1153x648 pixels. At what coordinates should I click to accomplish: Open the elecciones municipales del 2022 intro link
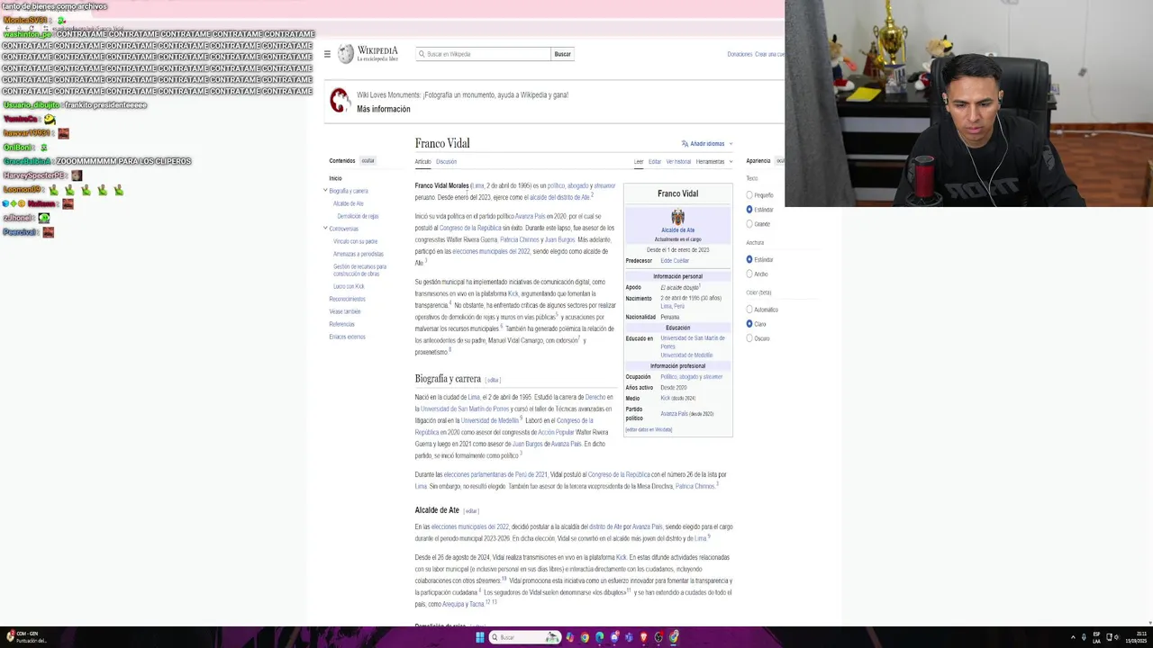(x=491, y=251)
